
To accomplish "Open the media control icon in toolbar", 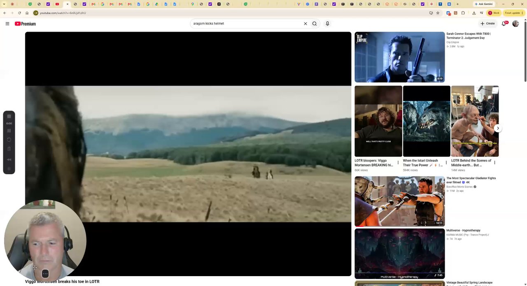I will tap(481, 13).
